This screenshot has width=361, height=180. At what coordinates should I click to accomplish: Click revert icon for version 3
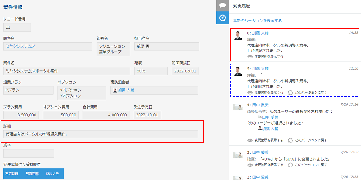[291, 165]
